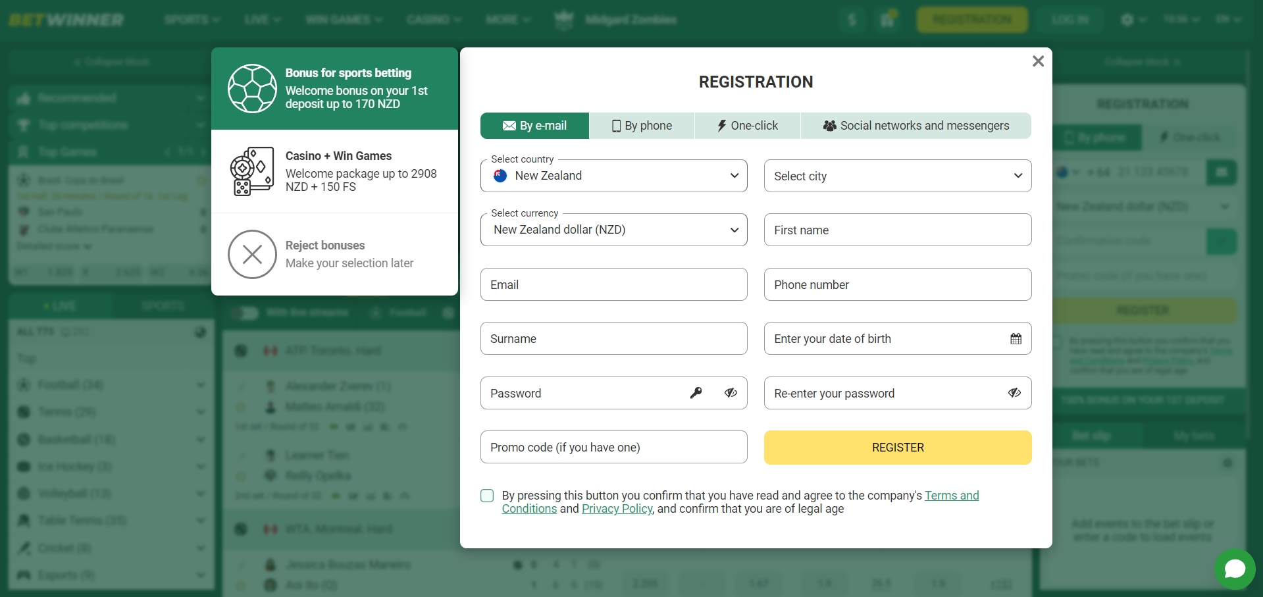This screenshot has height=597, width=1263.
Task: Select the By e-mail registration tab
Action: [534, 126]
